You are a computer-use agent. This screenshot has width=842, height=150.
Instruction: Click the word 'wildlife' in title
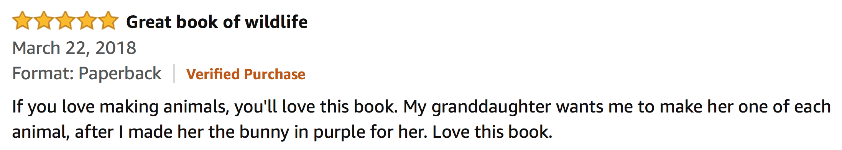coord(276,22)
